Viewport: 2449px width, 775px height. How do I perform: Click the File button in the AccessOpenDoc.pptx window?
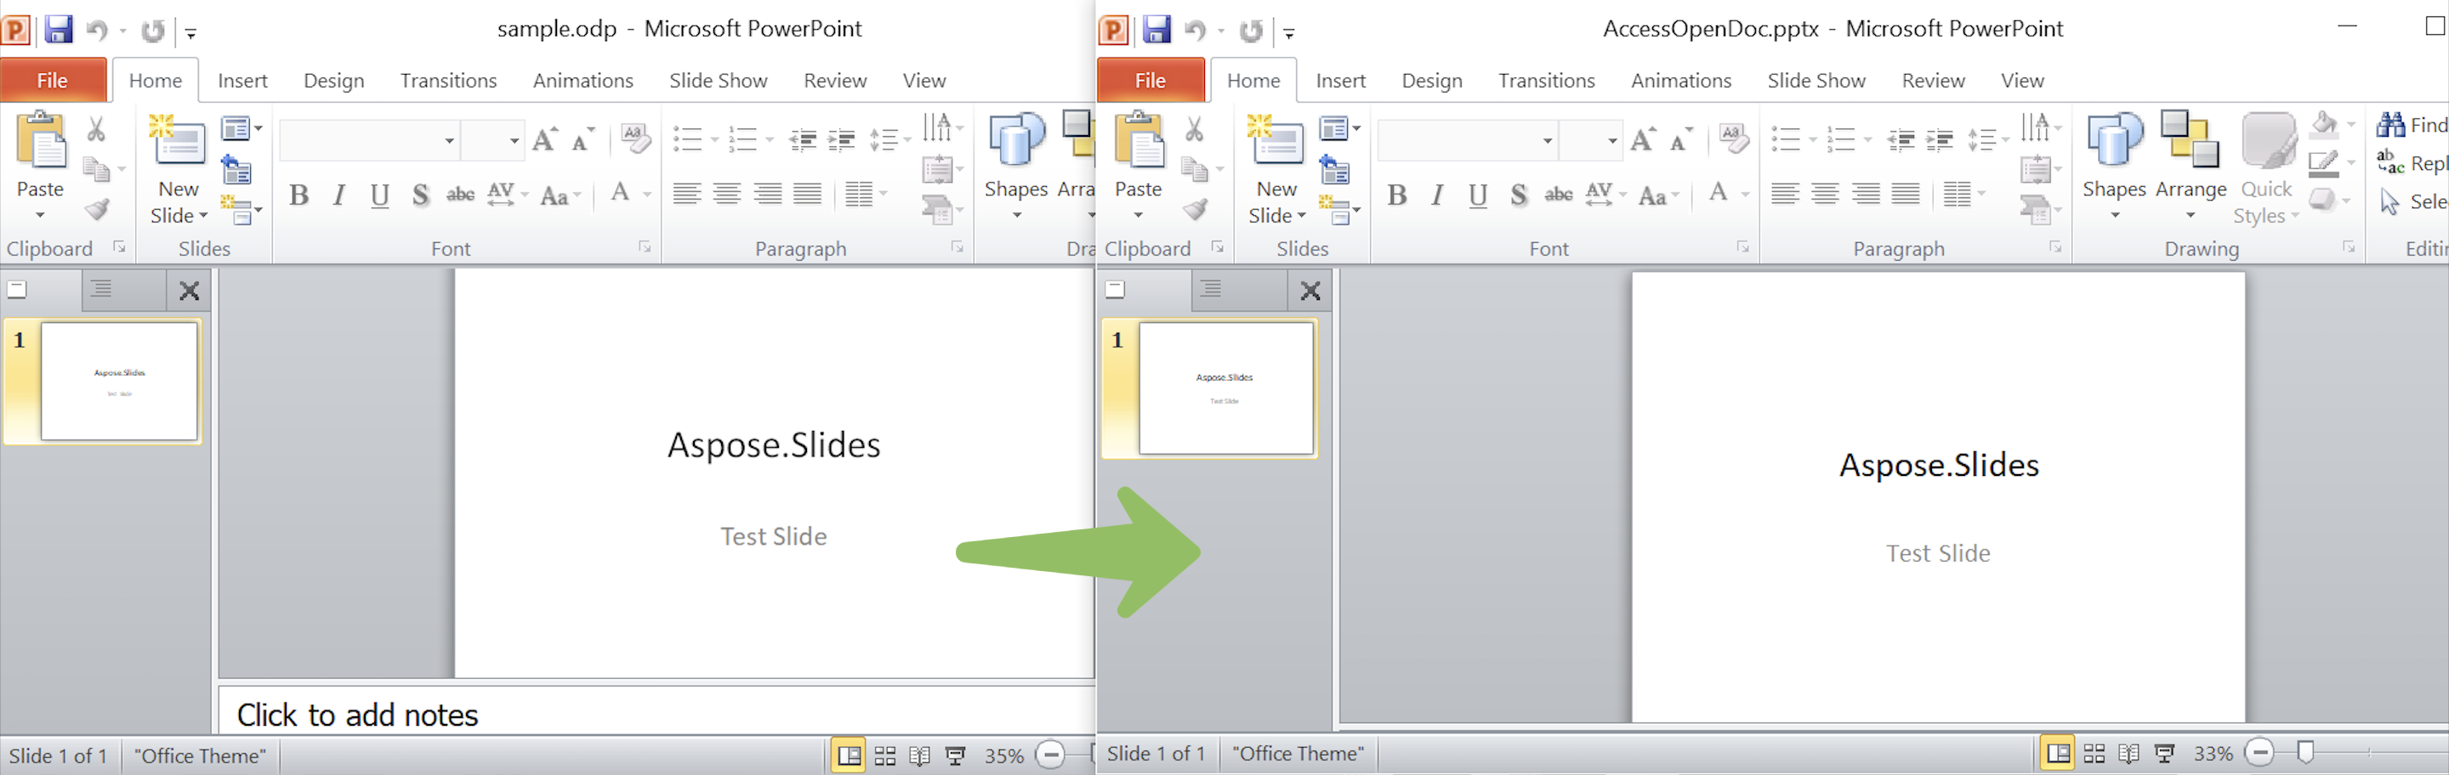[x=1150, y=81]
